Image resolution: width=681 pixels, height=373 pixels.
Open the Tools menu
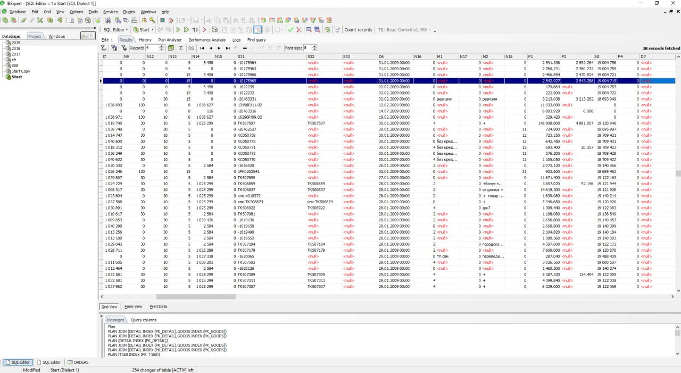[x=93, y=12]
